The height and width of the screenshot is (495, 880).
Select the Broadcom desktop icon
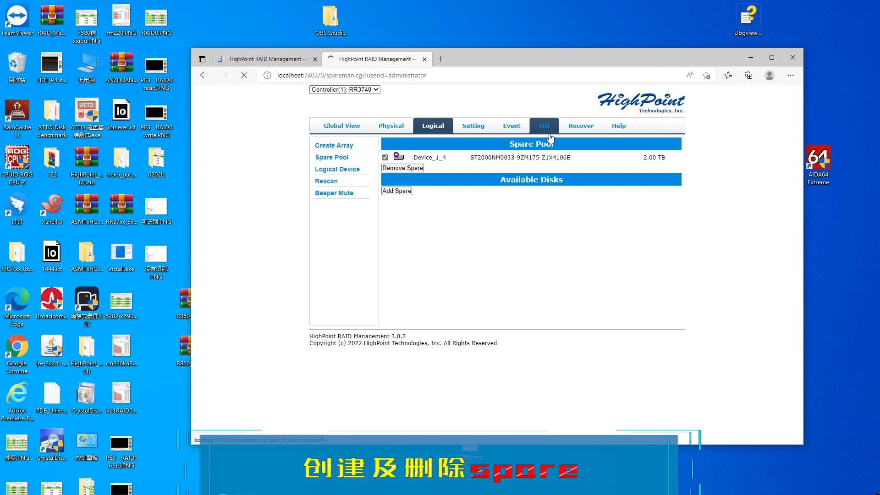tap(52, 303)
